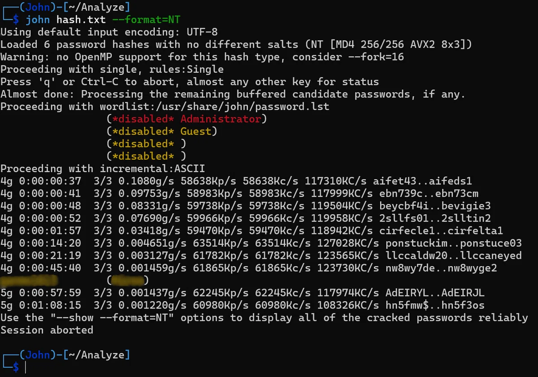The image size is (538, 377).
Task: Click the 'Proceeding with incremental:ASCII' line
Action: coord(103,169)
